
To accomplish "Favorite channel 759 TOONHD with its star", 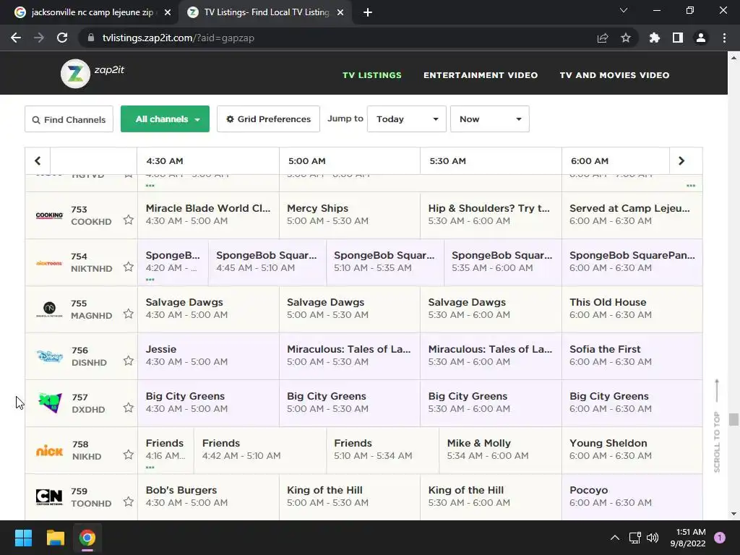I will click(x=129, y=502).
